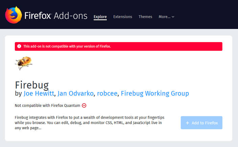Click the Firefox logo icon
Screen dimensions: 238x147
click(14, 15)
